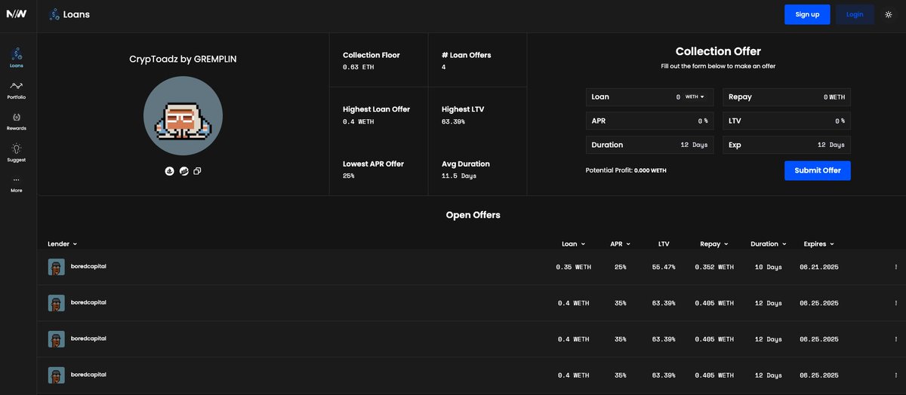906x395 pixels.
Task: Sort offers by Repay column
Action: 714,244
